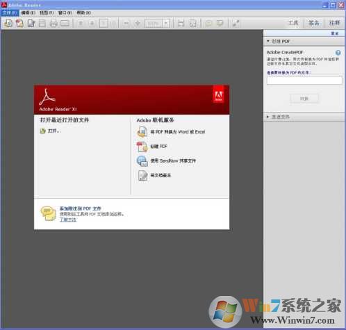
Task: Click the Create PDF online toolbar icon
Action: pyautogui.click(x=19, y=23)
